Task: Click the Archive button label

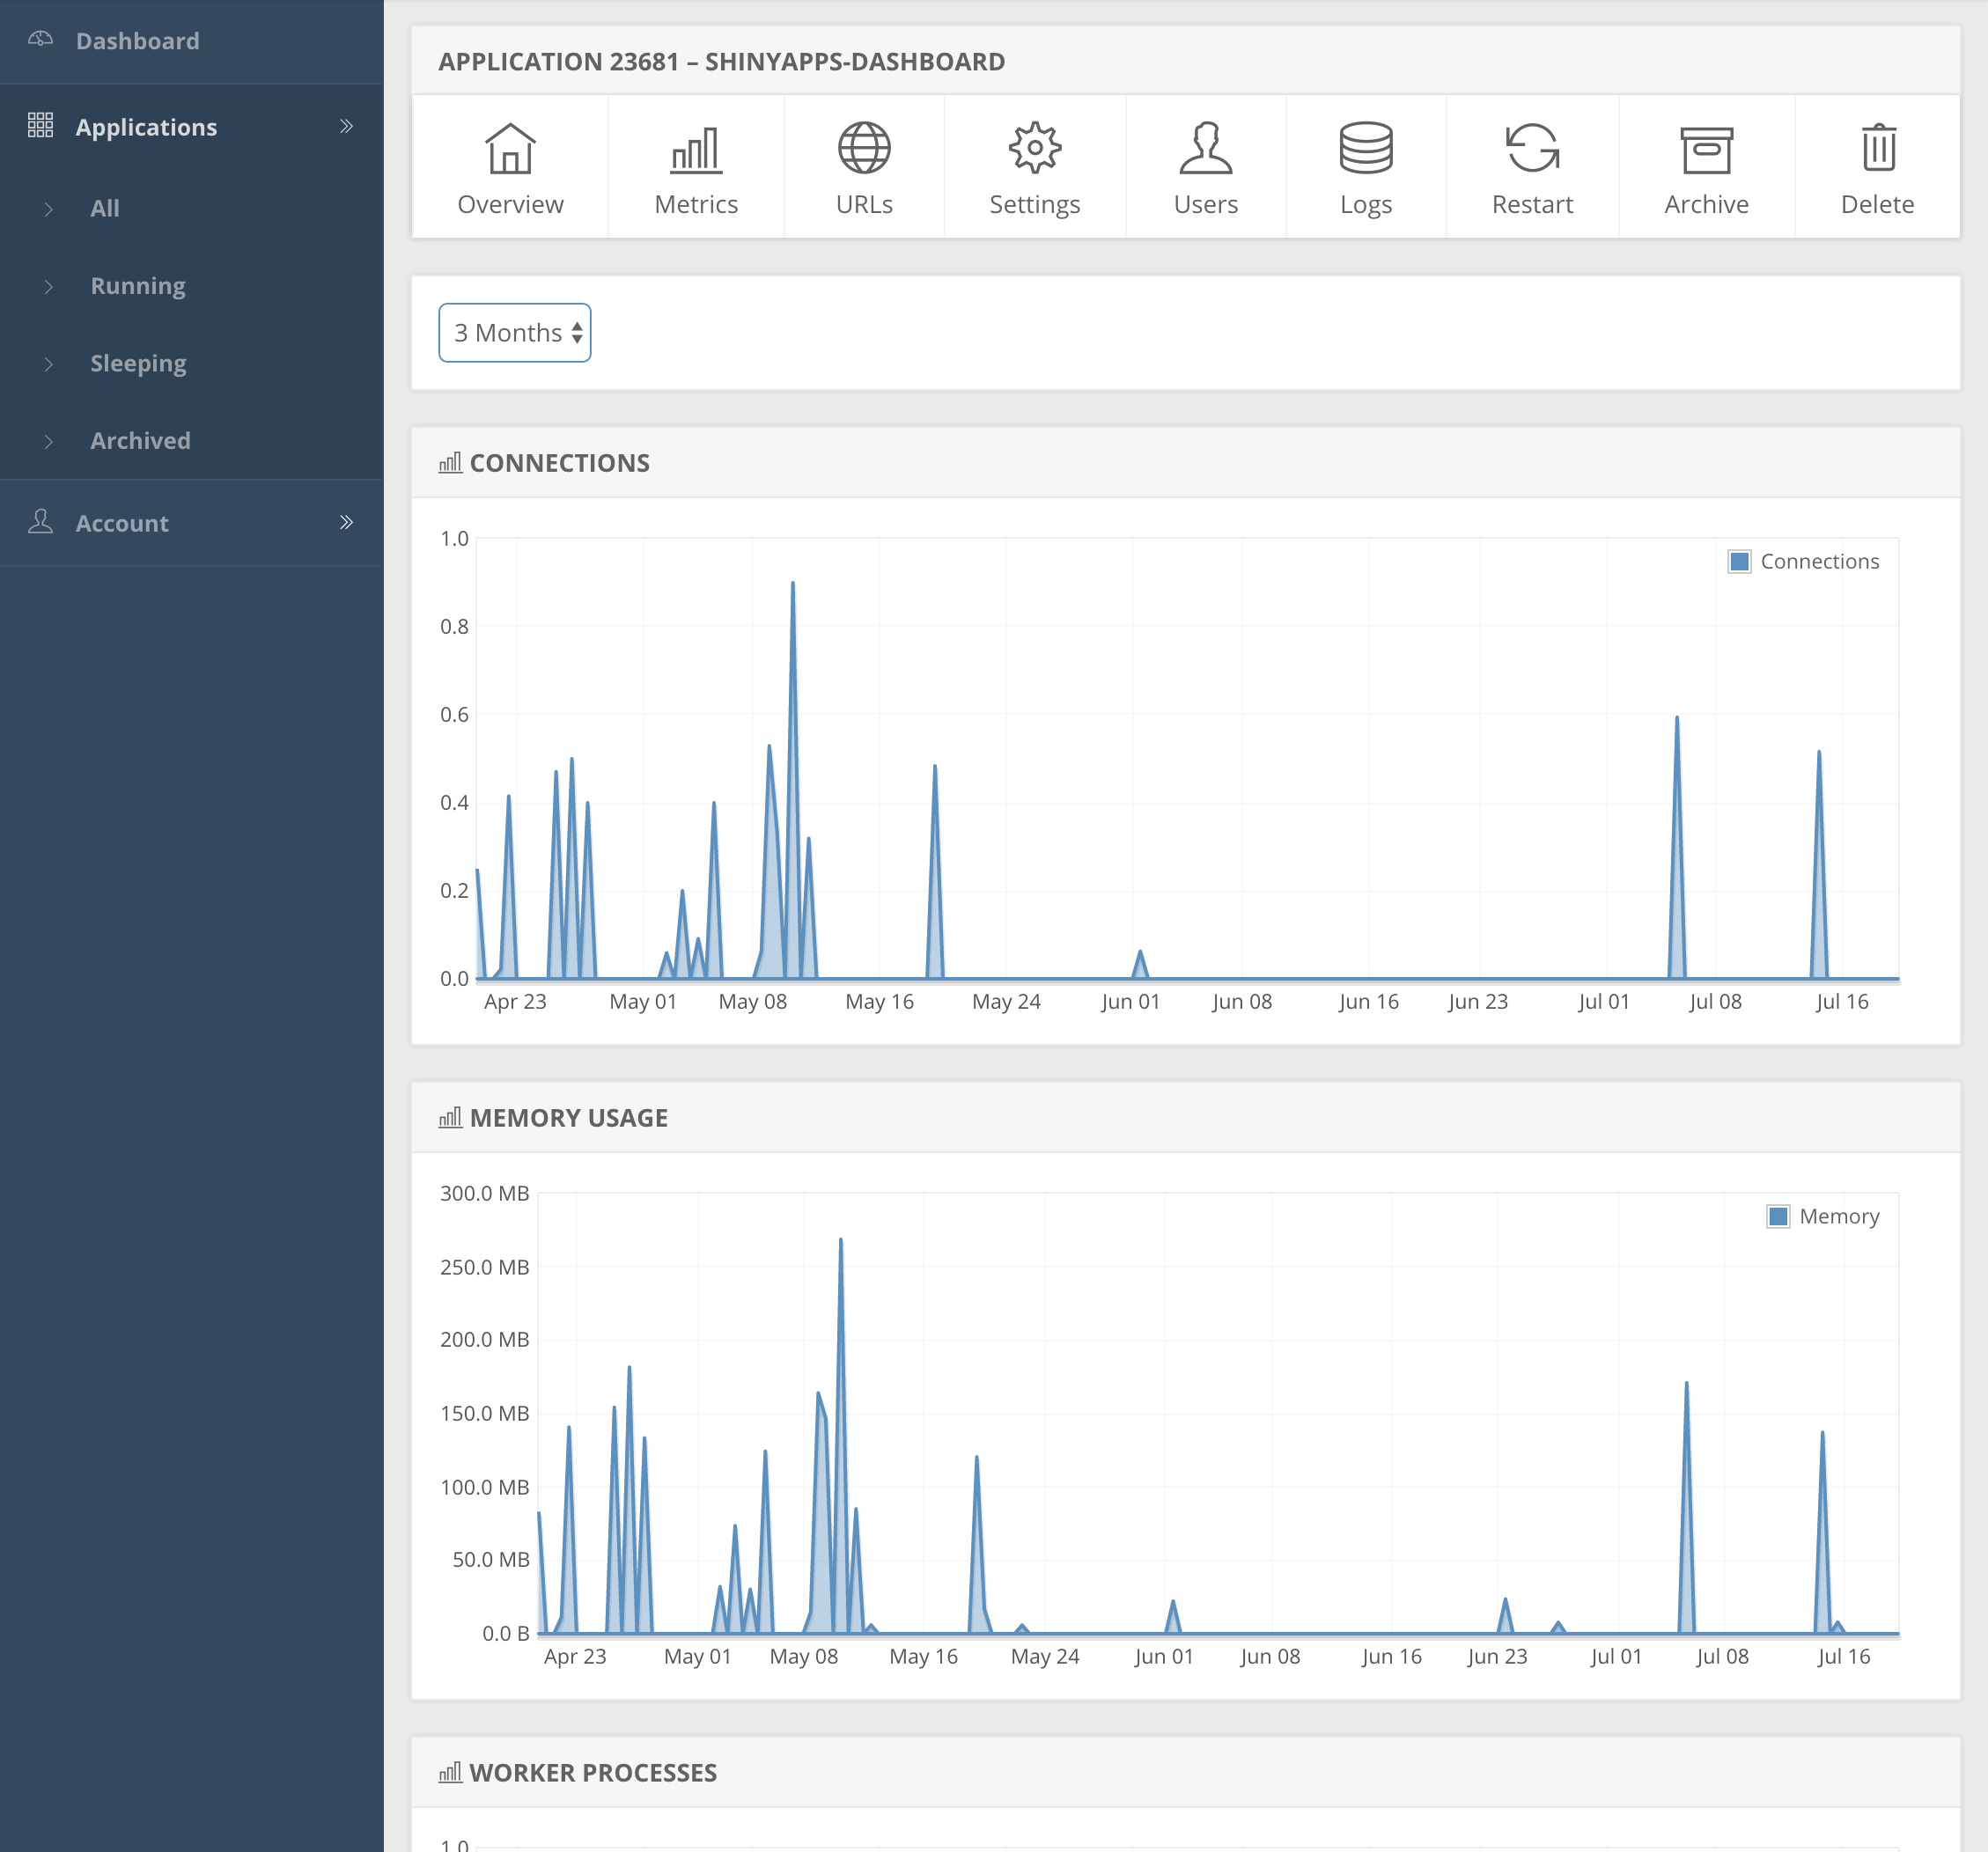Action: pos(1706,204)
